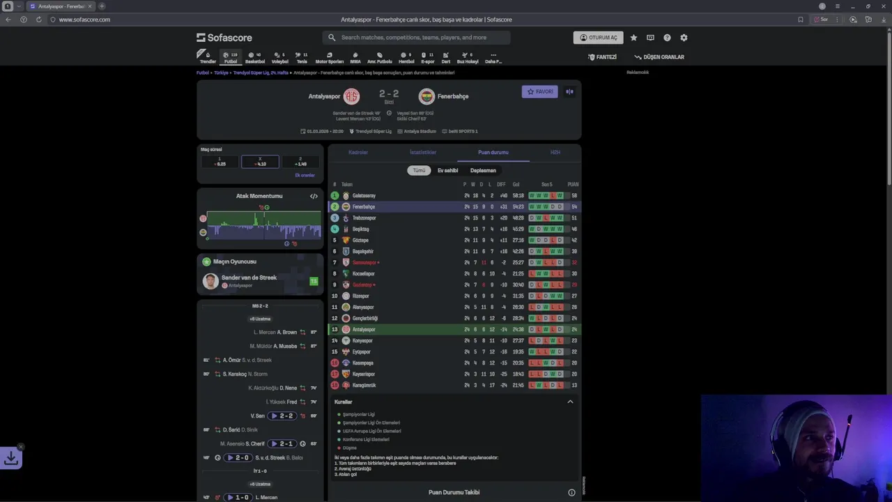Switch to the Kadrolar tab
The height and width of the screenshot is (502, 892).
click(358, 152)
